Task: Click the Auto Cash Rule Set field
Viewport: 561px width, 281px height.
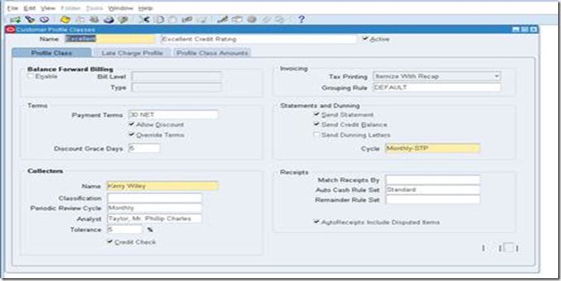Action: pyautogui.click(x=433, y=190)
